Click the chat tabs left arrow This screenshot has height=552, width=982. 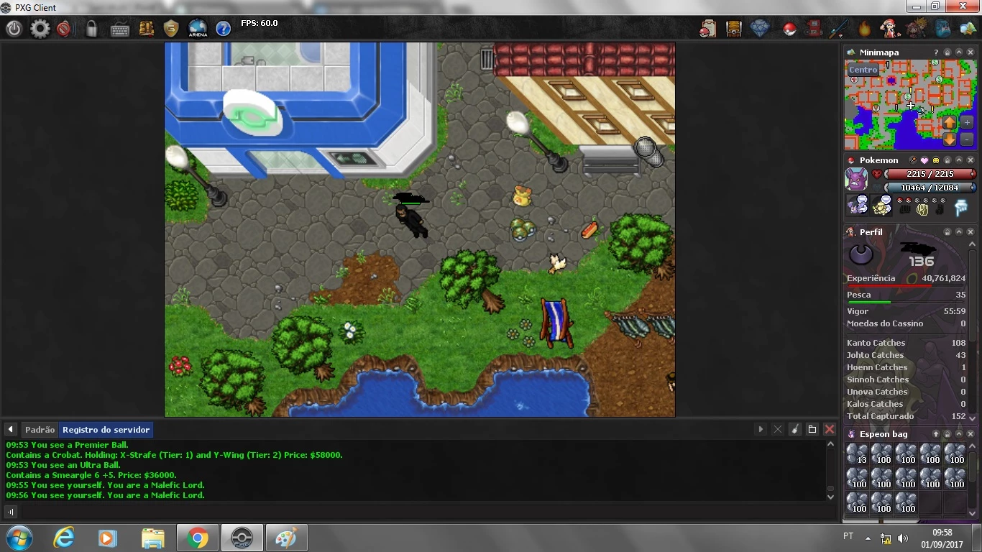[10, 430]
